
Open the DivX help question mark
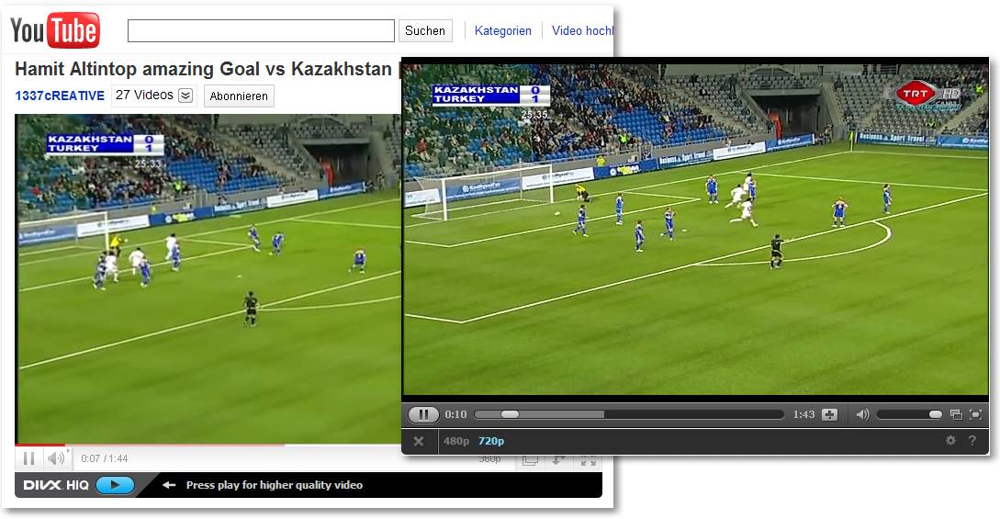(x=972, y=441)
